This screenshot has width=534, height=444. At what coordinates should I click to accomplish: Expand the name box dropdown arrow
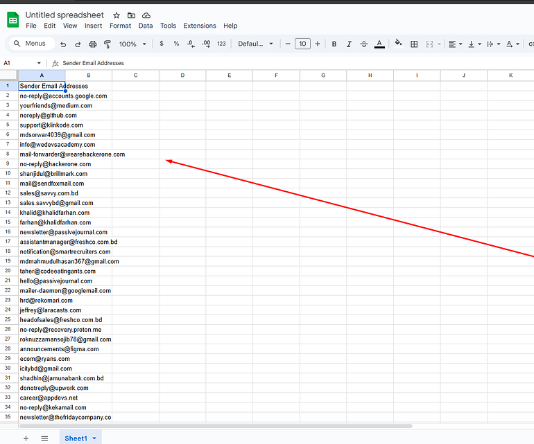[x=39, y=63]
